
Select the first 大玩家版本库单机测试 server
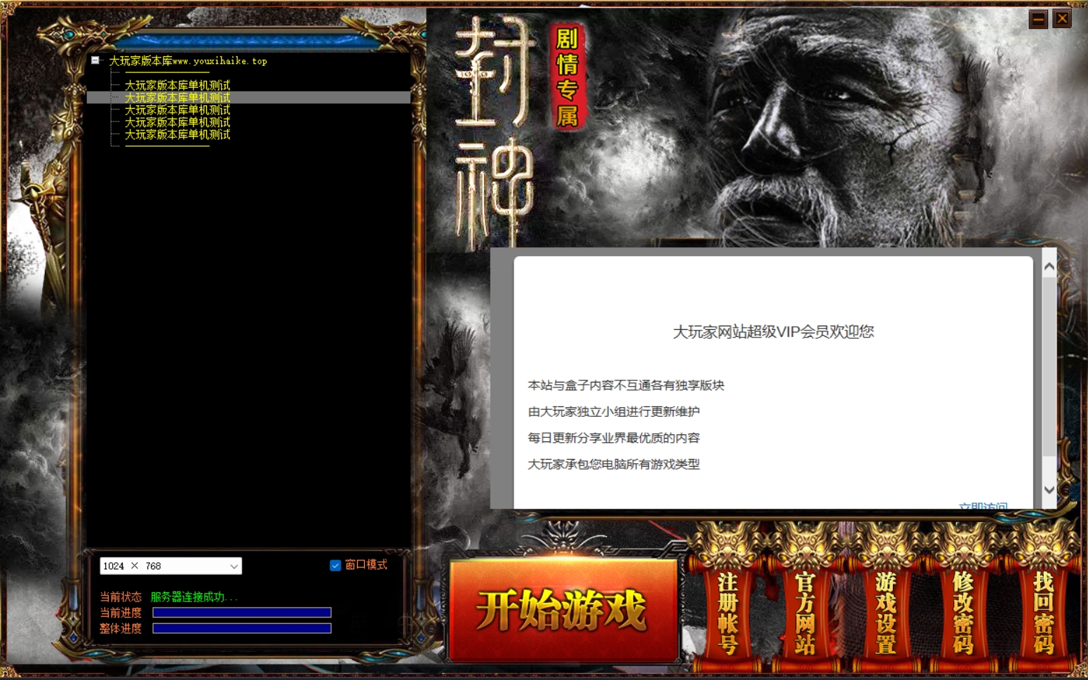pos(177,85)
